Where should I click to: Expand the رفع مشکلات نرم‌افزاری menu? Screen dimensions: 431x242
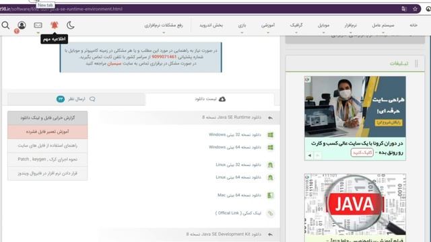pyautogui.click(x=164, y=26)
